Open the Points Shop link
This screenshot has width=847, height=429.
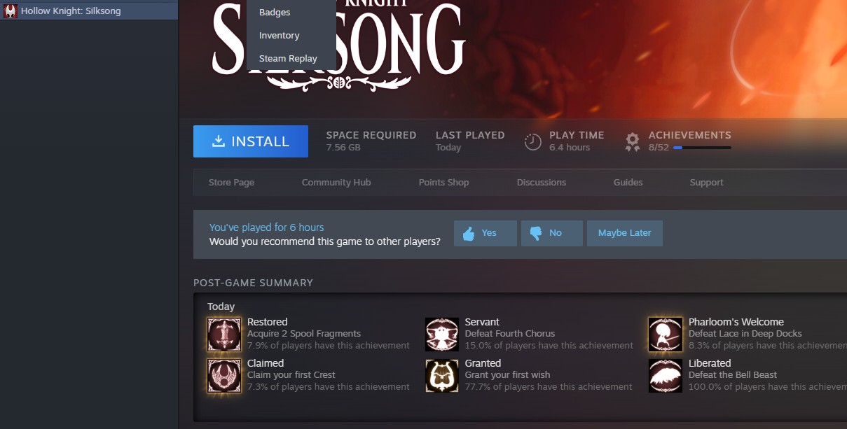(x=444, y=182)
